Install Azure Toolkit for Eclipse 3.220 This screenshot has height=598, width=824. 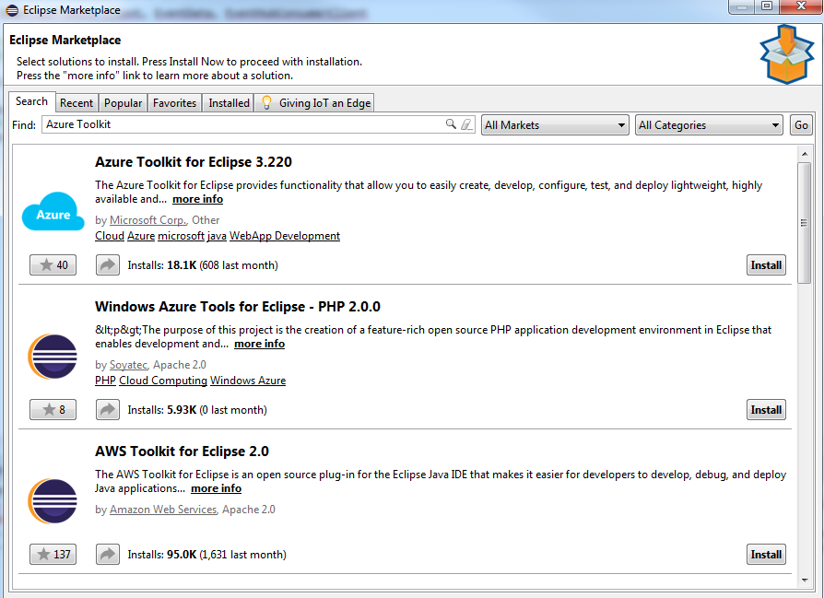(766, 264)
